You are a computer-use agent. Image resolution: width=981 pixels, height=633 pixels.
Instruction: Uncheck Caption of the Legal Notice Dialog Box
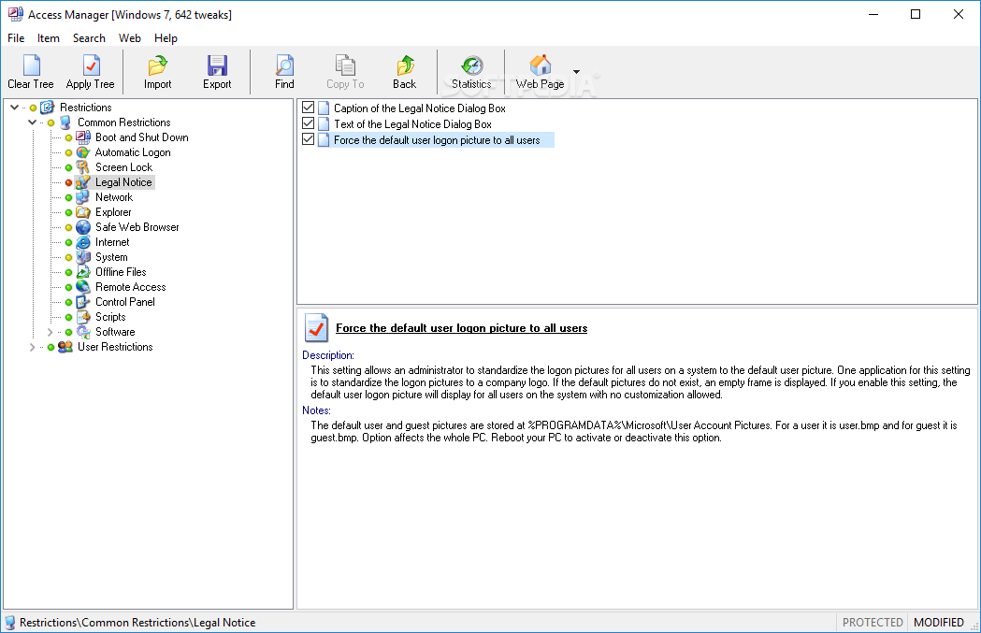pyautogui.click(x=308, y=107)
